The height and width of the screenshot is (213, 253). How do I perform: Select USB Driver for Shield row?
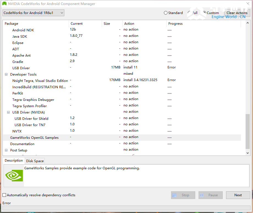pos(122,118)
